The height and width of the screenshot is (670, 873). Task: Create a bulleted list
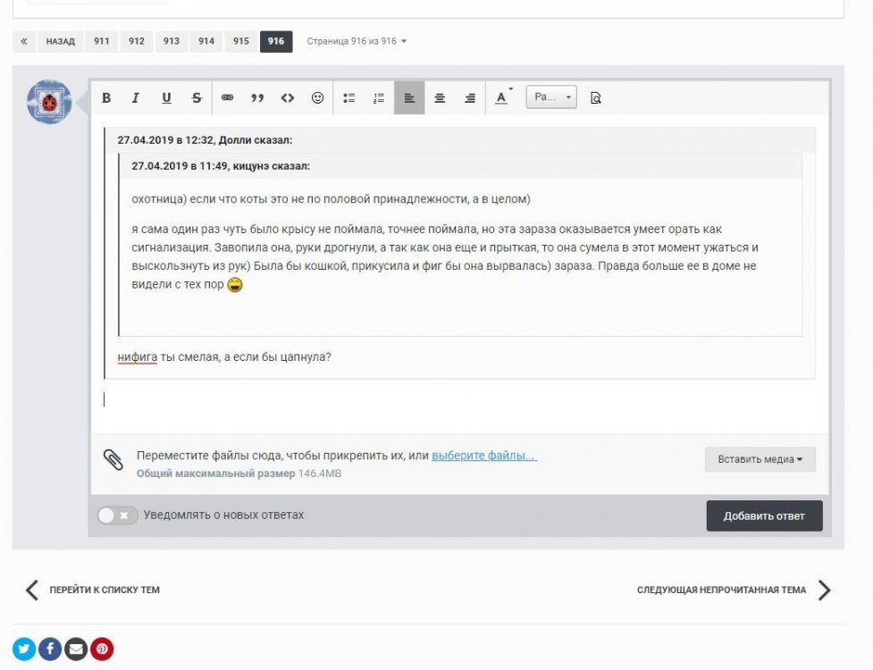350,98
